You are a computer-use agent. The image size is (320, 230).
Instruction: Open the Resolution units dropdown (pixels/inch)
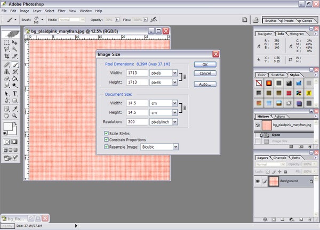click(x=174, y=122)
